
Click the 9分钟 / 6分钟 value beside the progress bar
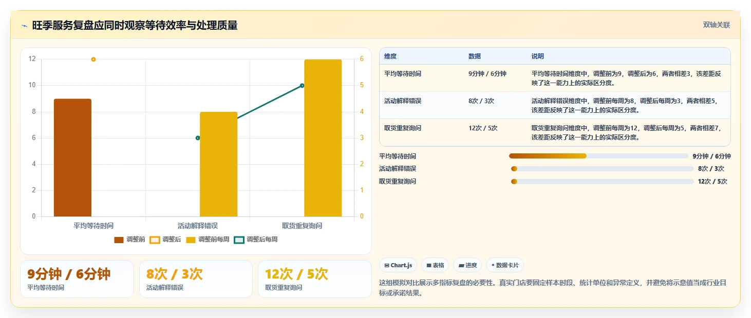coord(711,156)
